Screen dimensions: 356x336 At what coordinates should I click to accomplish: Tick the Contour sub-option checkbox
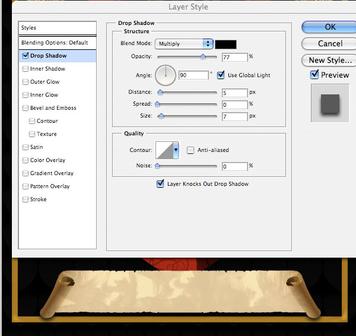[x=32, y=121]
